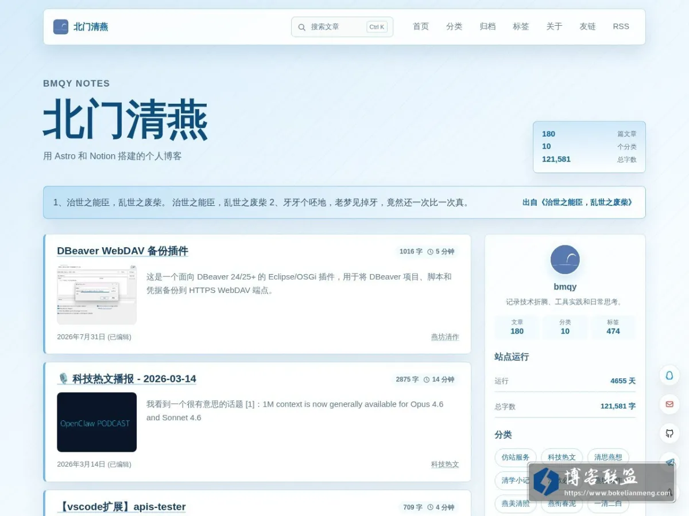The height and width of the screenshot is (516, 689).
Task: Click the 4655 天 running days value
Action: tap(623, 381)
